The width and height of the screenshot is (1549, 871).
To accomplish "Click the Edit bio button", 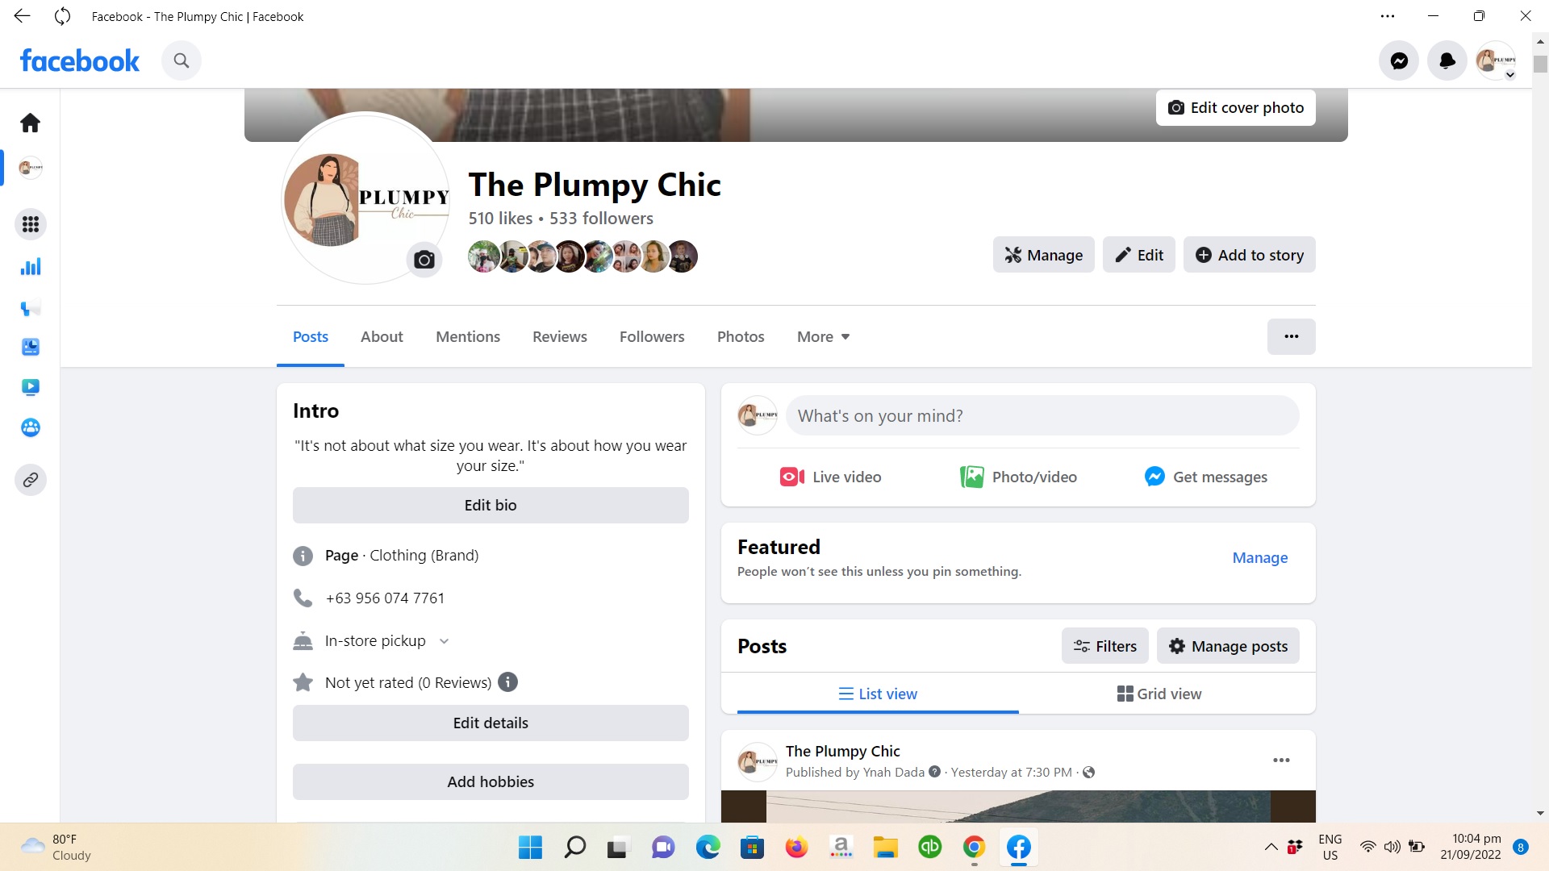I will [x=491, y=505].
